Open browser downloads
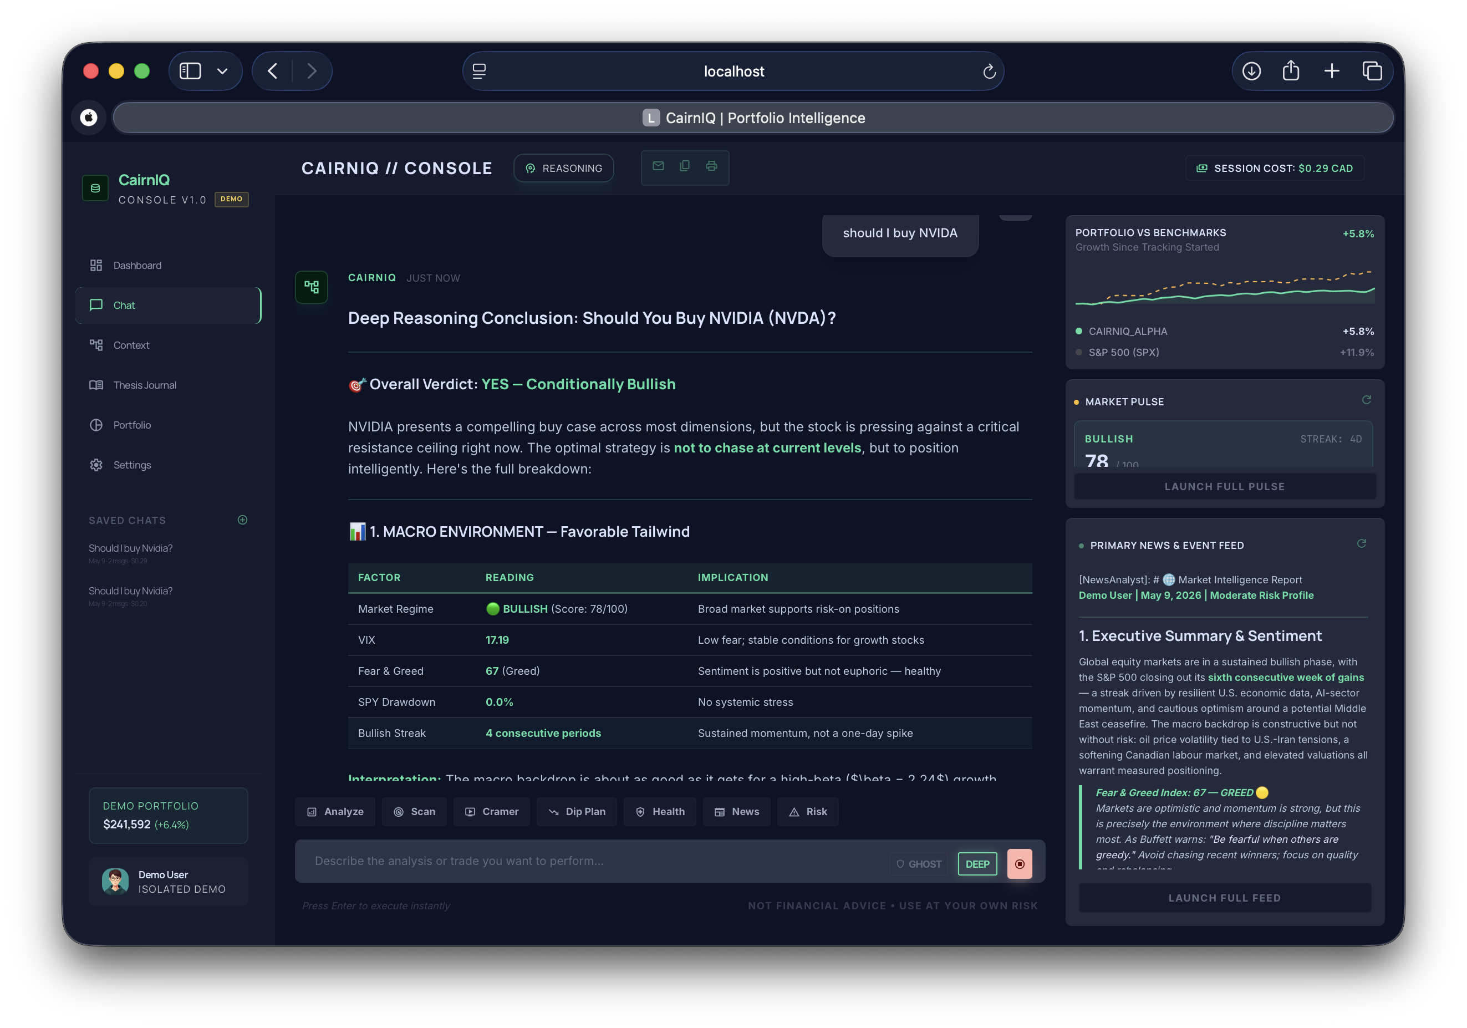This screenshot has width=1467, height=1028. 1251,71
